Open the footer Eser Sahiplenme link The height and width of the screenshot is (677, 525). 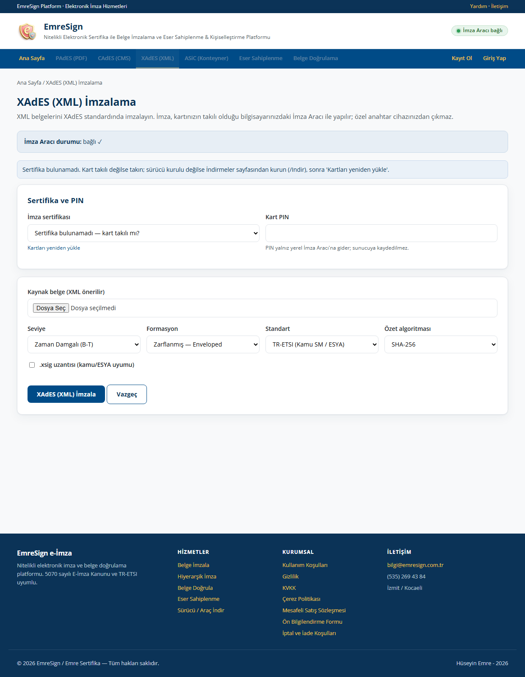199,599
